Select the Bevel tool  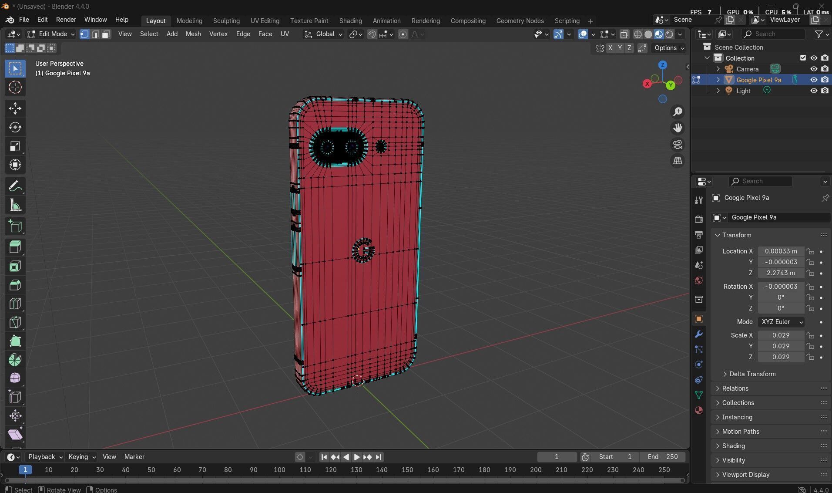tap(15, 285)
